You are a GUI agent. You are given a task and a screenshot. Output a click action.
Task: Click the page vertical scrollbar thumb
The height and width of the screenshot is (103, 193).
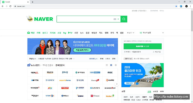tap(192, 21)
